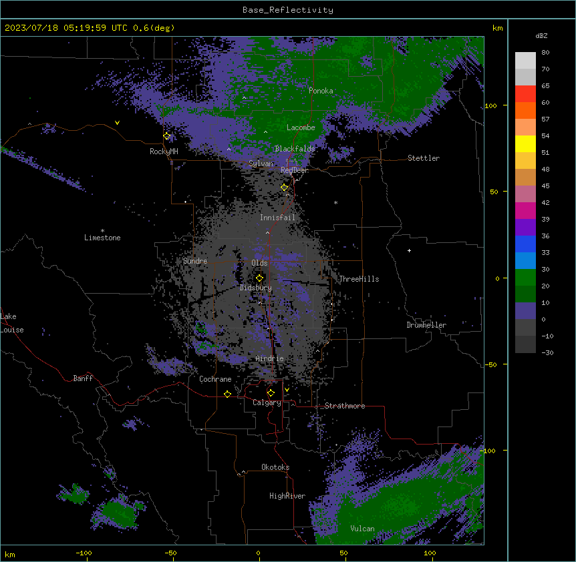Click the Ponoka city label
The width and height of the screenshot is (576, 562).
(321, 91)
